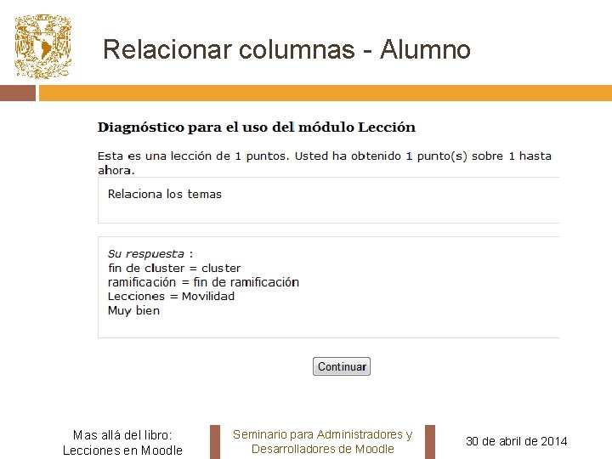Click the 'Muy bien' feedback text
Image resolution: width=612 pixels, height=459 pixels.
pos(133,311)
